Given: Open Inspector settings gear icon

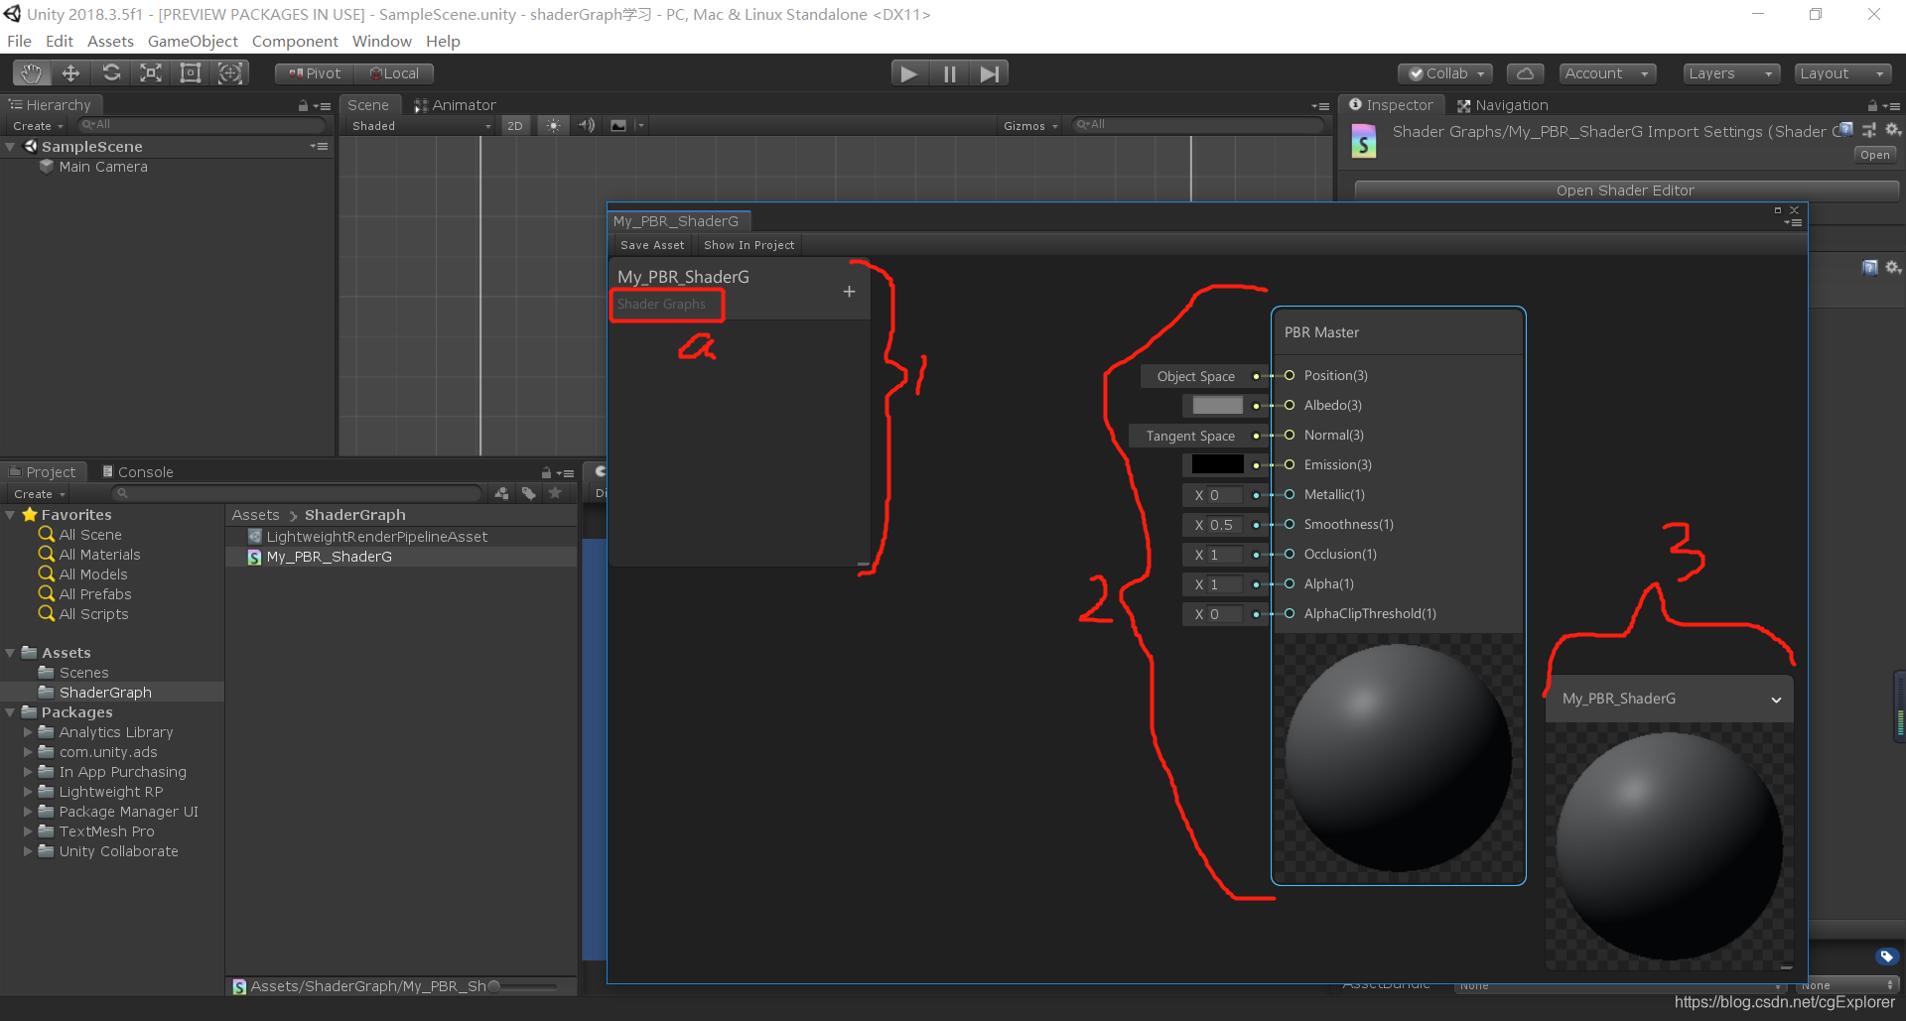Looking at the screenshot, I should (x=1893, y=130).
